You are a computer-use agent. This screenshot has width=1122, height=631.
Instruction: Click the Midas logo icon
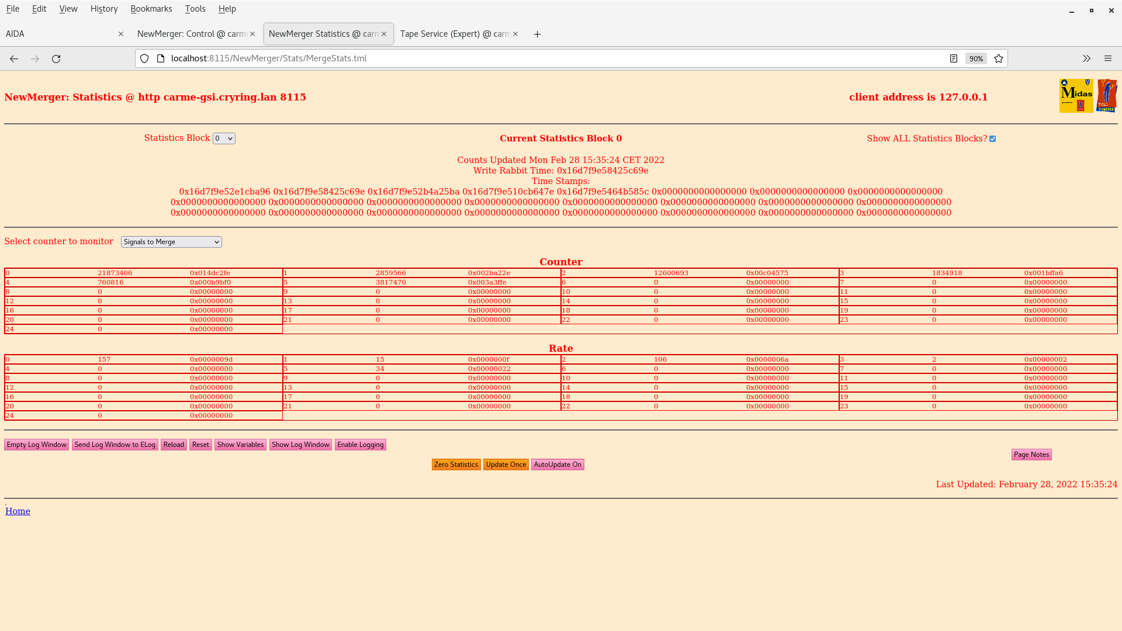point(1076,96)
